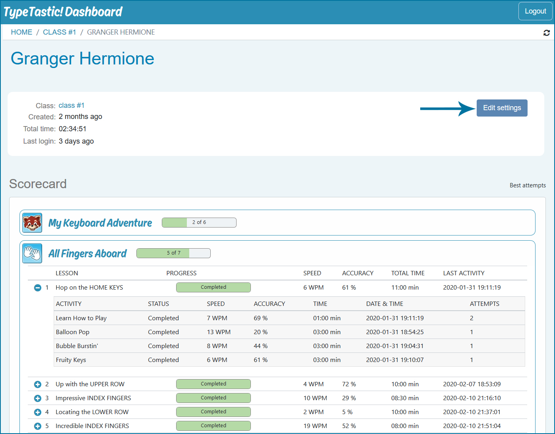Click the 2 of 6 progress bar
This screenshot has width=555, height=434.
(199, 222)
